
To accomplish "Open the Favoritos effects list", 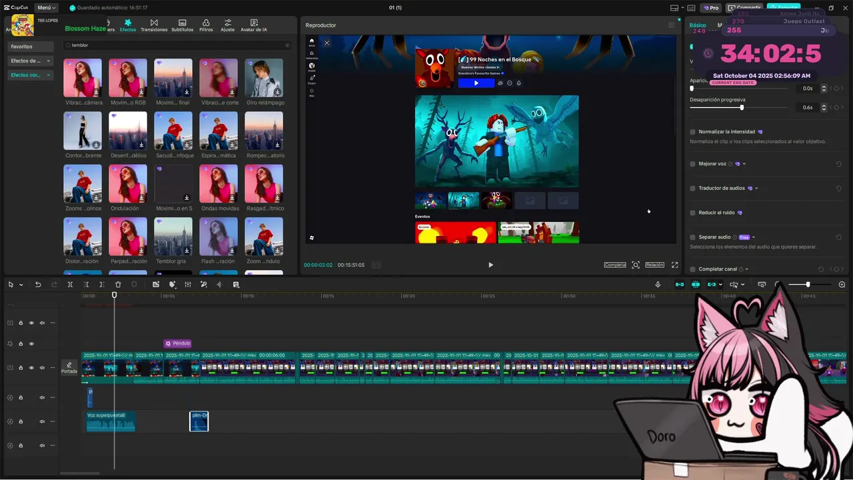I will pyautogui.click(x=30, y=47).
